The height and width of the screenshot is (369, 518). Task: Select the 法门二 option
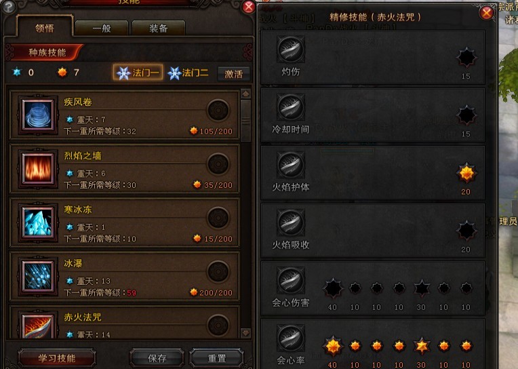188,73
